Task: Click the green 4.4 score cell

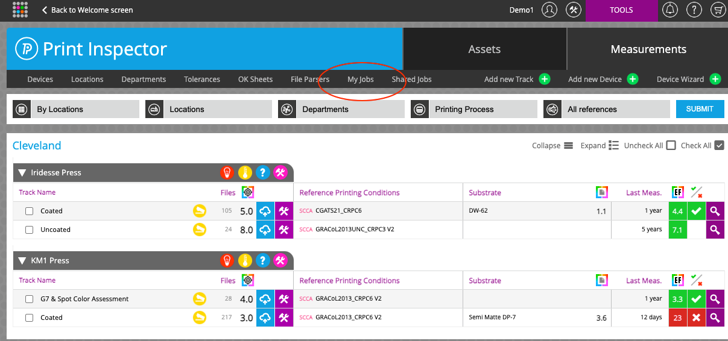Action: point(678,211)
